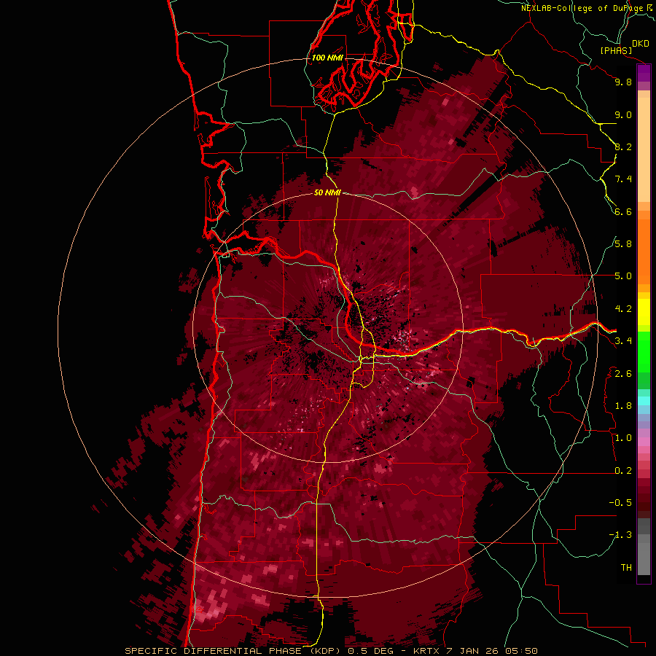Click the 5.0 value on color scale
The width and height of the screenshot is (656, 656).
tap(623, 276)
